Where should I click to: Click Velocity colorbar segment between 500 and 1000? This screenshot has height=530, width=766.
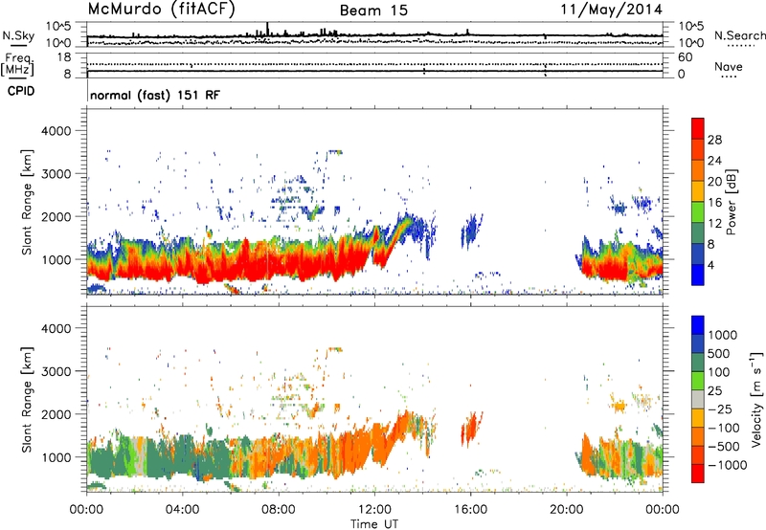click(698, 343)
